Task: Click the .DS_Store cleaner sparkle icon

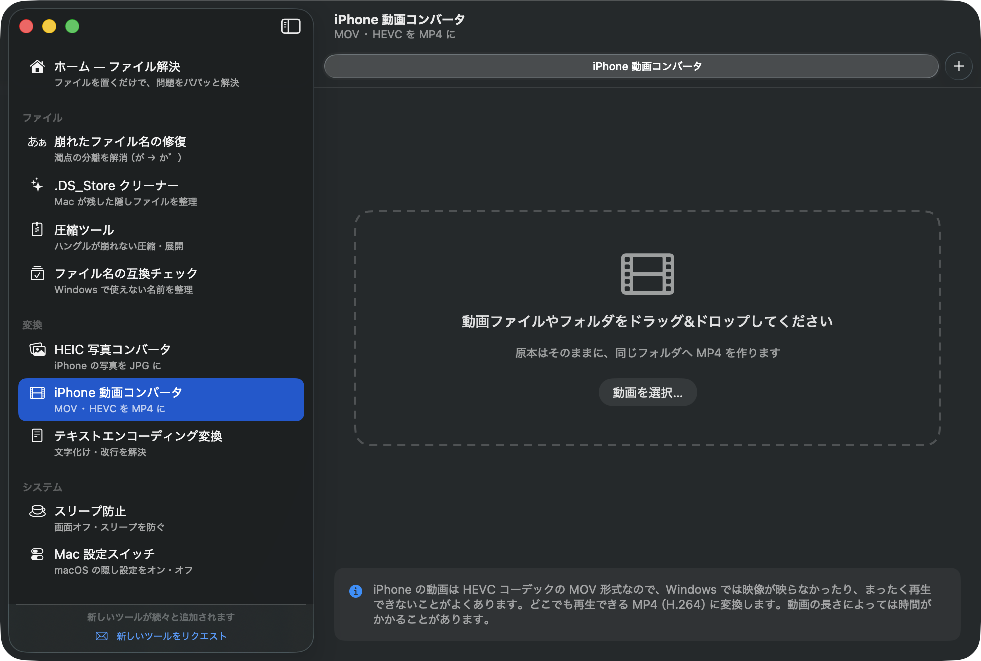Action: click(x=37, y=185)
